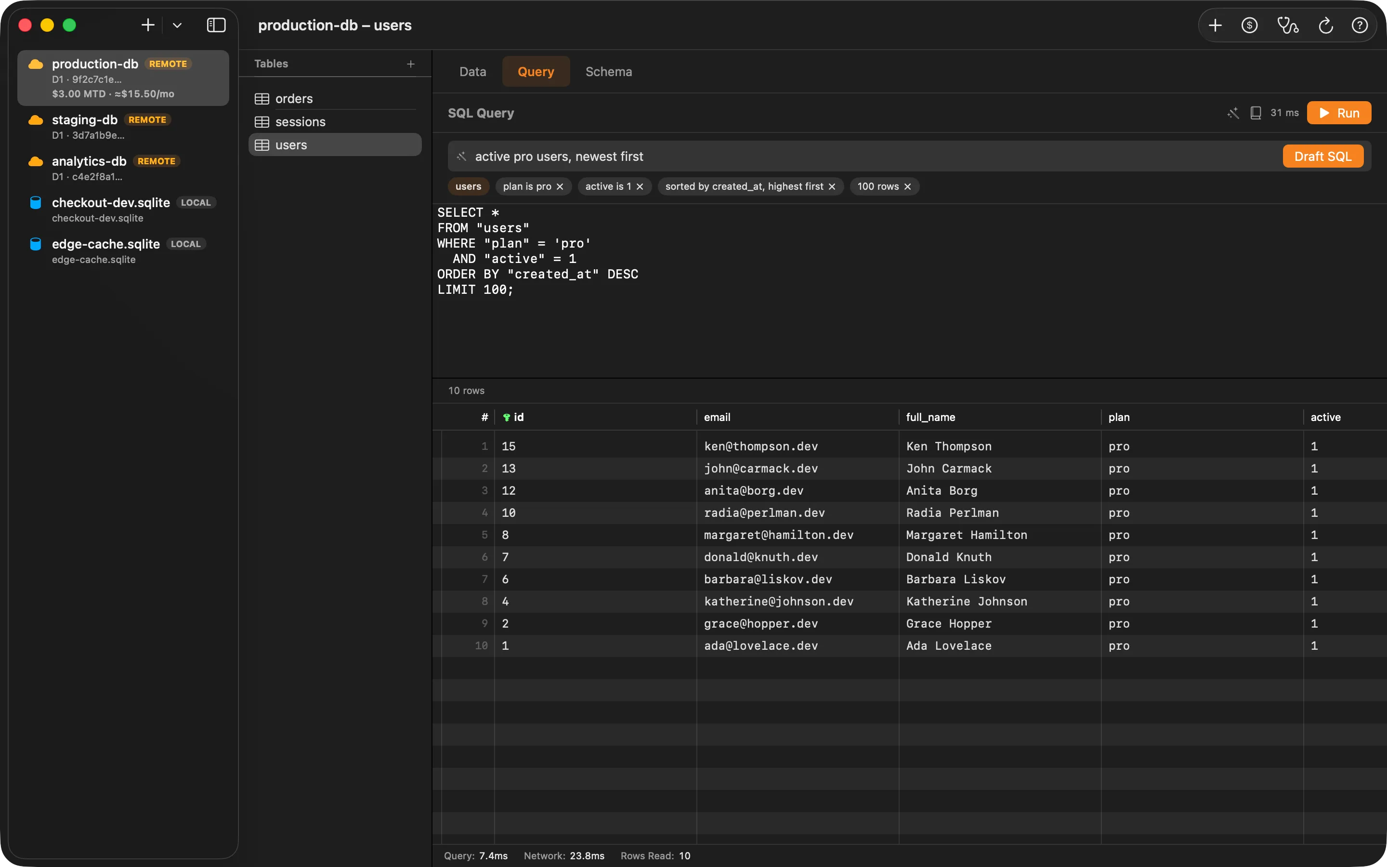
Task: Click the John Carmack name cell
Action: tap(1000, 469)
